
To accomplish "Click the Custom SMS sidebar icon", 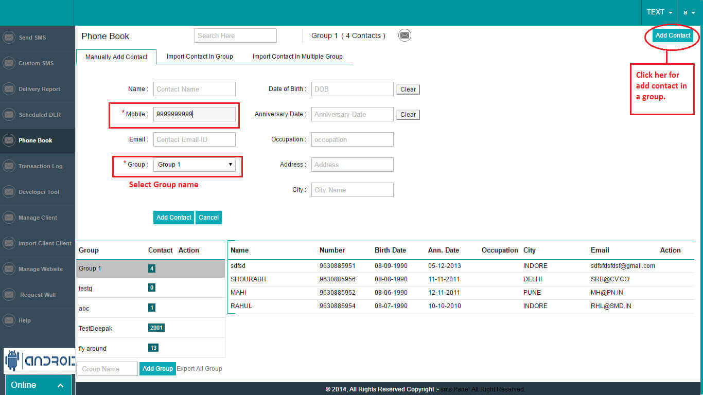I will pyautogui.click(x=9, y=63).
